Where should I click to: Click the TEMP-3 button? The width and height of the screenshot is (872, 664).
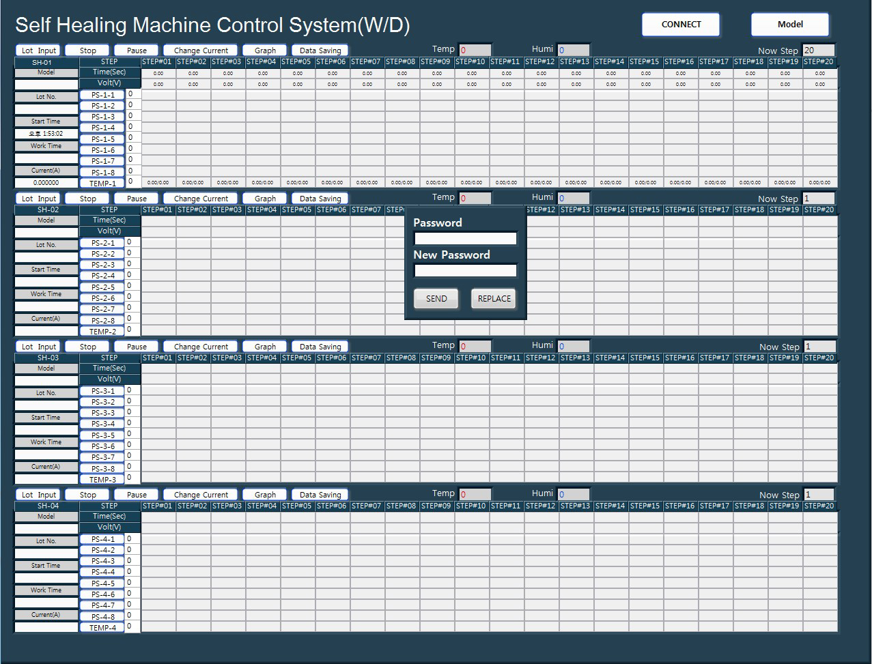[x=102, y=480]
